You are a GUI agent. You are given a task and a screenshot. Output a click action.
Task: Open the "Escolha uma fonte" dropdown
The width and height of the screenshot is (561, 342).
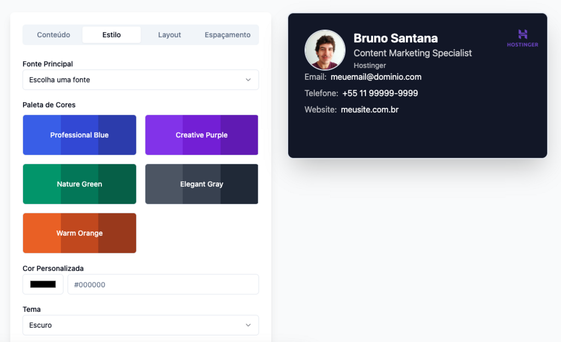click(x=140, y=79)
